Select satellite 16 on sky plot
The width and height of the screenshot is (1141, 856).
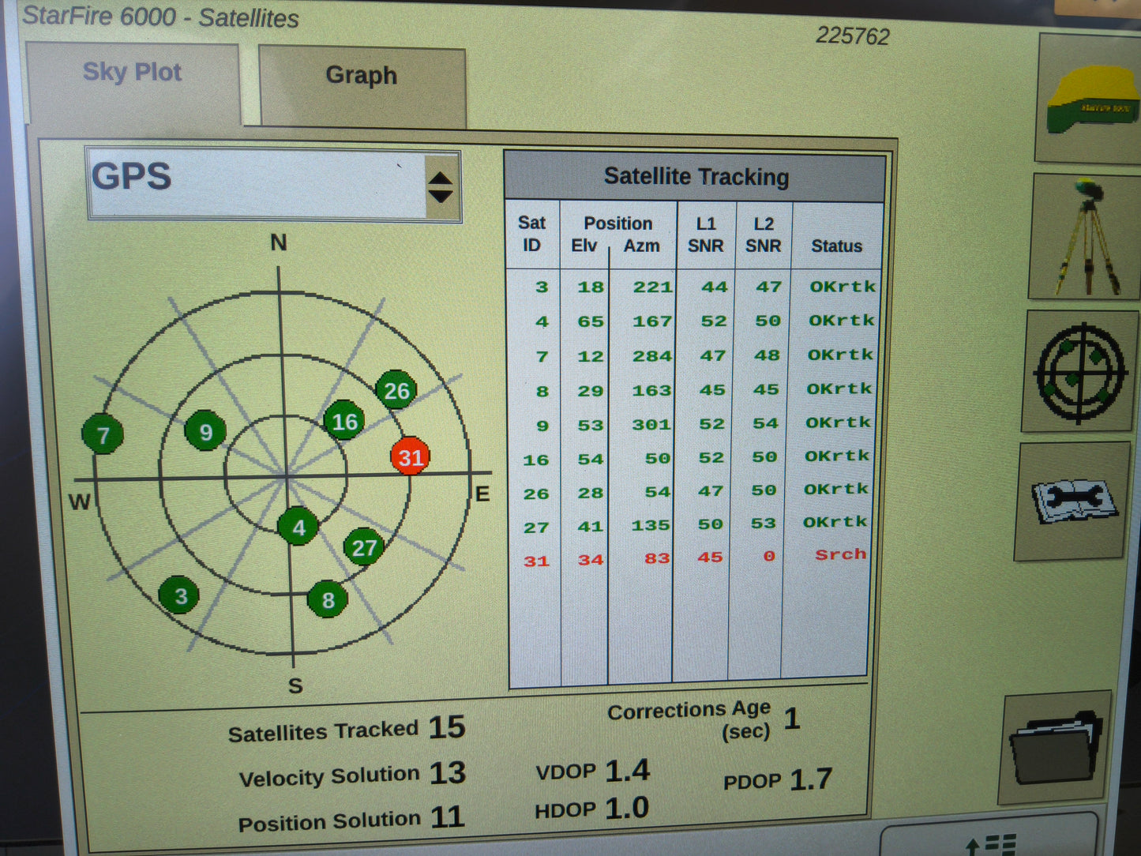click(344, 421)
